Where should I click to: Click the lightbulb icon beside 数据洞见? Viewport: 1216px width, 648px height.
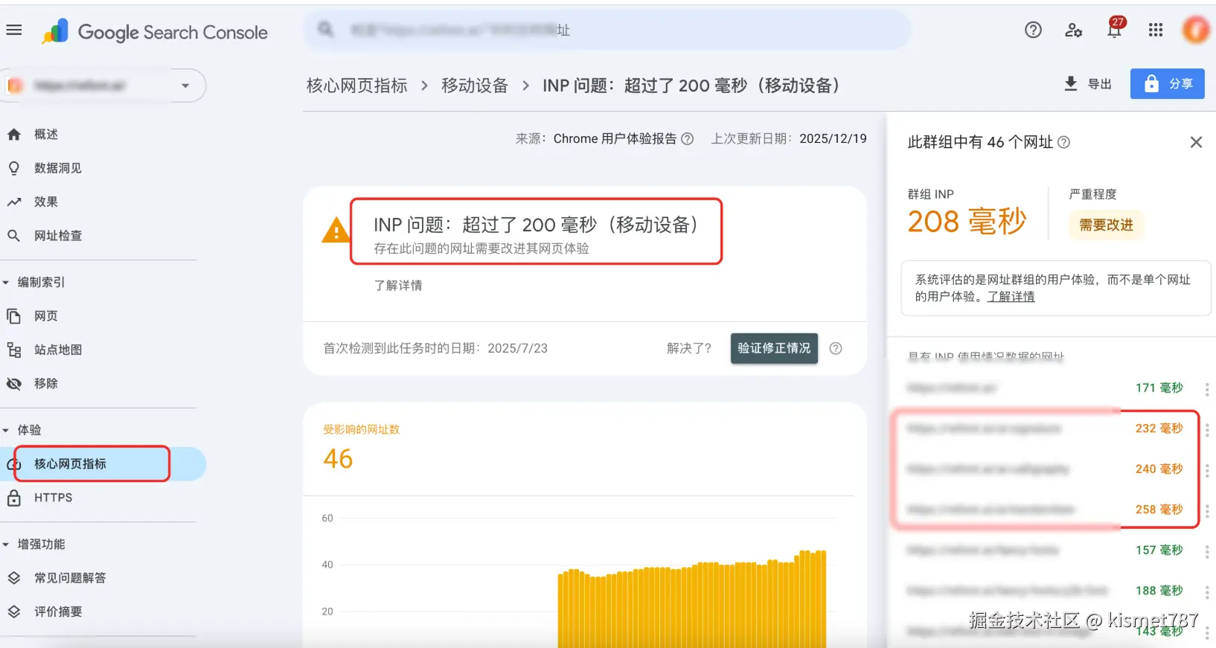(14, 168)
